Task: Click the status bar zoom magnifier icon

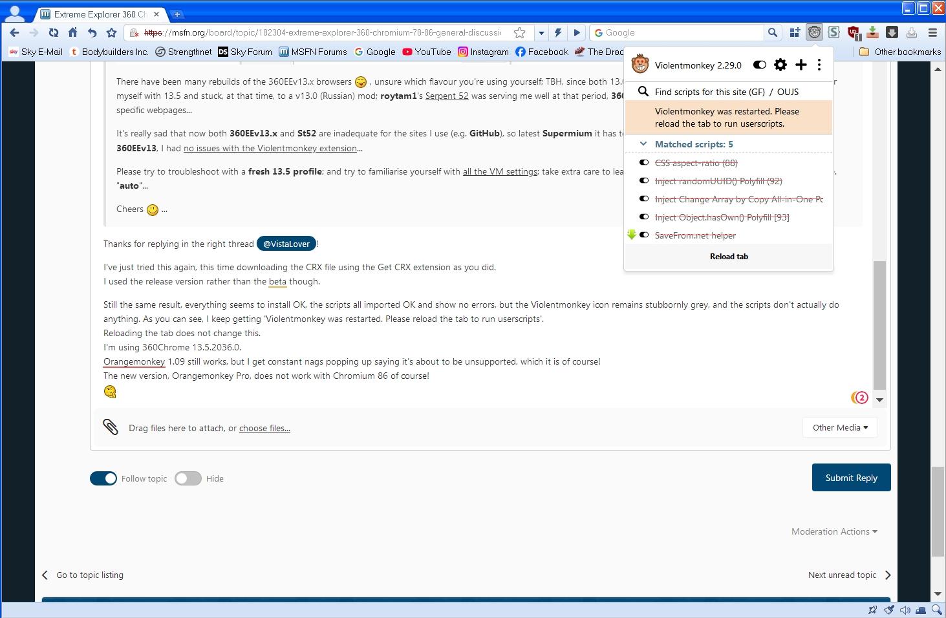Action: 936,610
